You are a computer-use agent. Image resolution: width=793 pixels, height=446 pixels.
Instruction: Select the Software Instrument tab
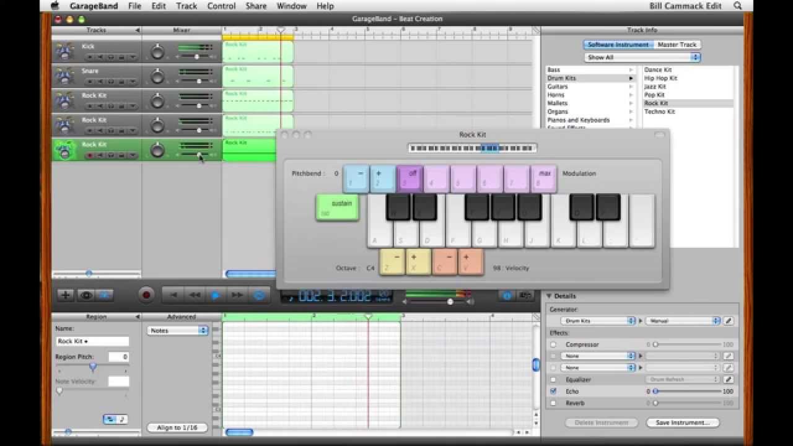point(618,45)
